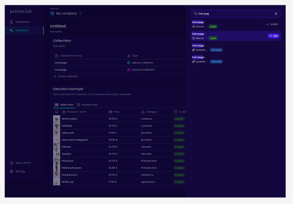The width and height of the screenshot is (293, 204).
Task: Select the Adansonii Variegated product name
Action: click(74, 140)
